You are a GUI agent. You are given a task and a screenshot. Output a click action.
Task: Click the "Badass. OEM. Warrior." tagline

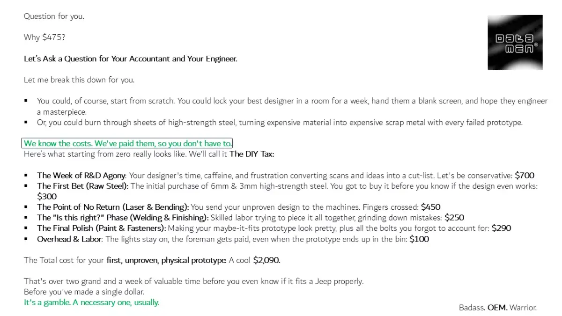coord(497,308)
